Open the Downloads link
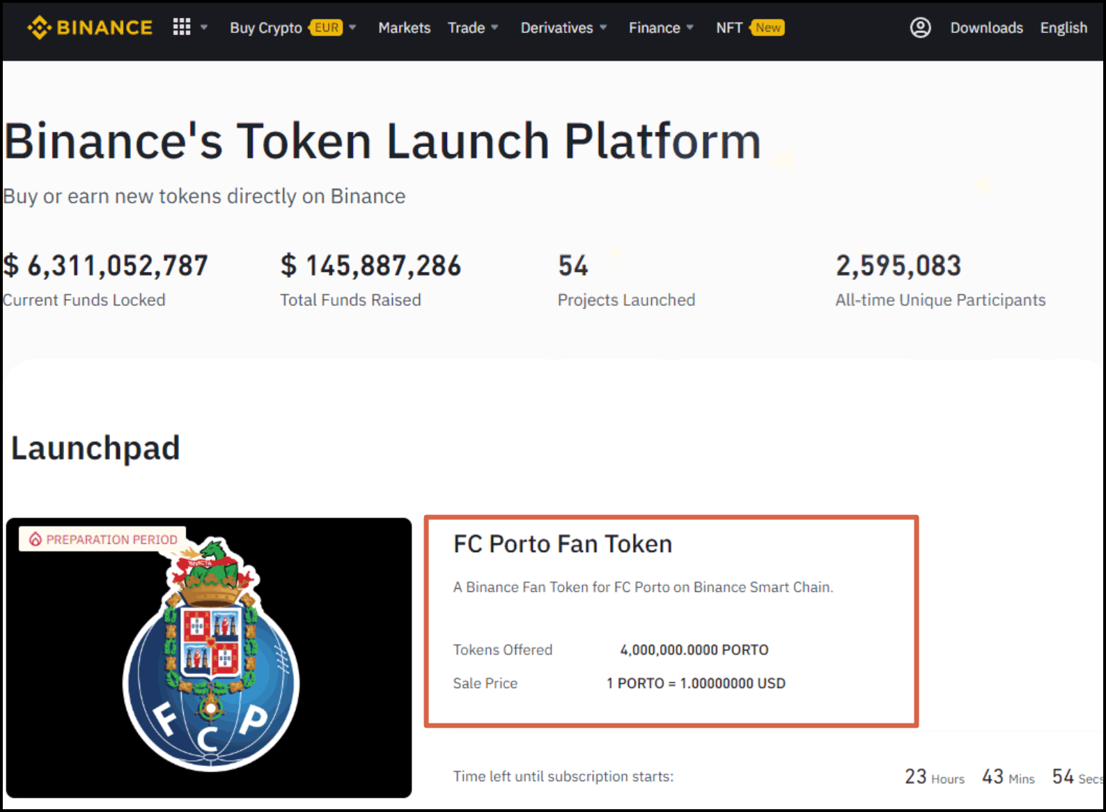This screenshot has height=812, width=1106. pos(986,28)
